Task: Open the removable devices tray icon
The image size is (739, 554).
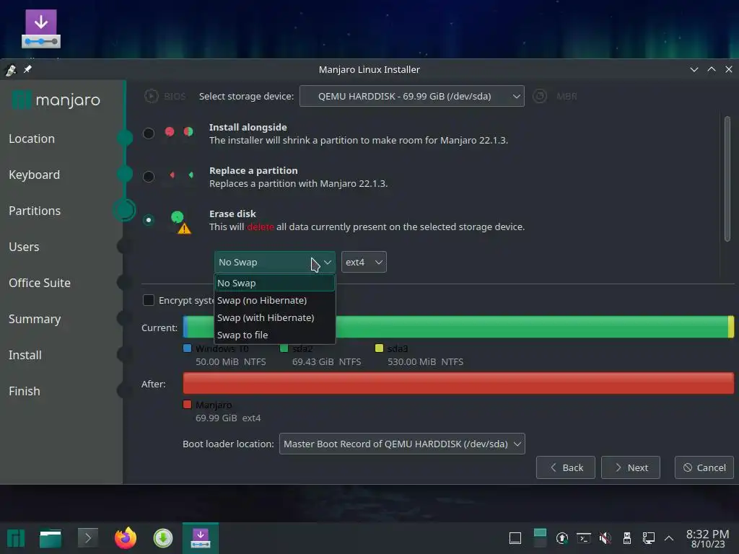Action: (x=627, y=538)
